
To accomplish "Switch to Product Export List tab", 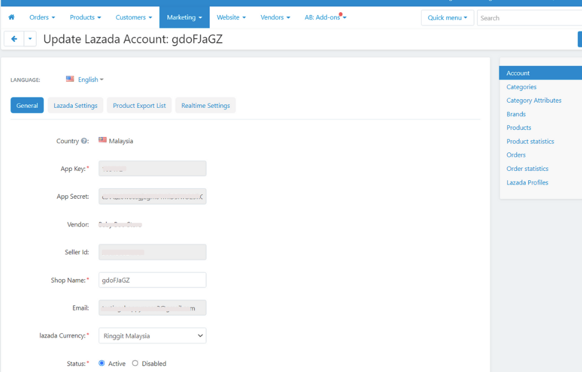I will pos(139,105).
